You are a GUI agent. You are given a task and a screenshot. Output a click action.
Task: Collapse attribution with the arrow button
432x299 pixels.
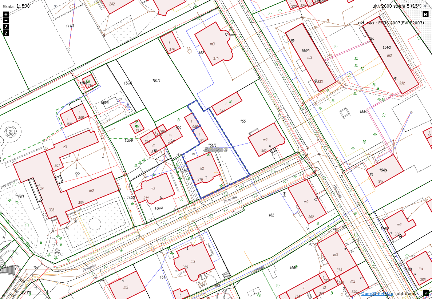click(426, 293)
